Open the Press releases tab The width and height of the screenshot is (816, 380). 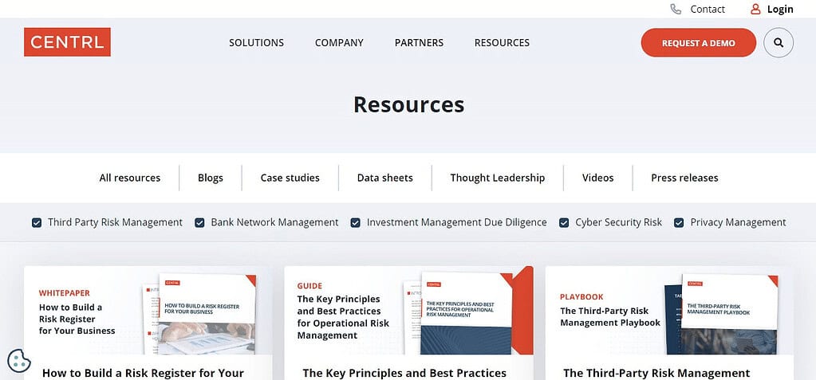tap(684, 178)
